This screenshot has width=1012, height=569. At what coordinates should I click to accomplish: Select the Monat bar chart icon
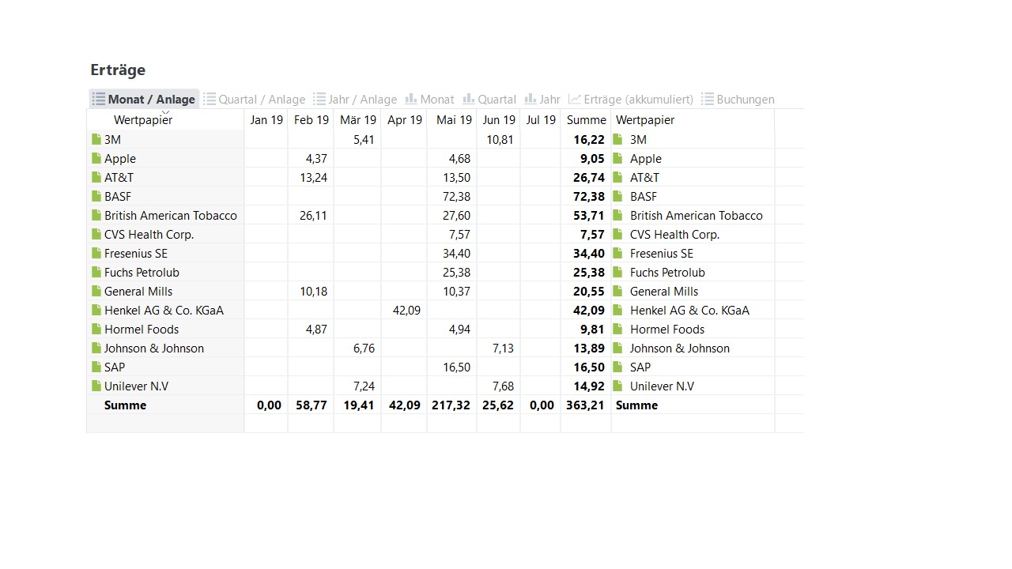click(x=411, y=99)
